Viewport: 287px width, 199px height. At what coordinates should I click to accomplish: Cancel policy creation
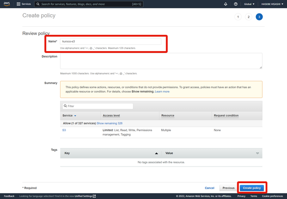(x=210, y=188)
